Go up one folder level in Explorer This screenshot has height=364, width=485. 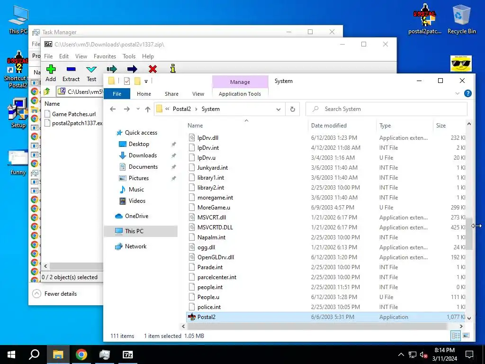148,109
